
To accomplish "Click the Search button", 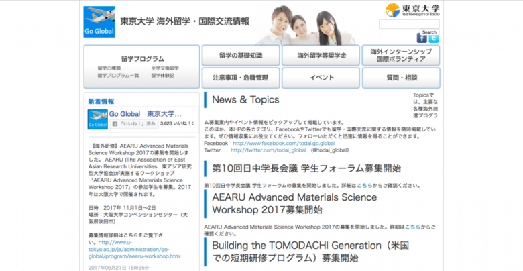I will click(429, 32).
